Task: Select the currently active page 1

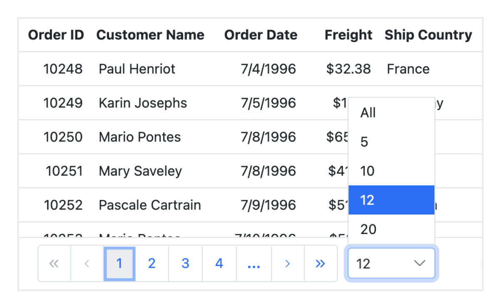Action: tap(119, 264)
